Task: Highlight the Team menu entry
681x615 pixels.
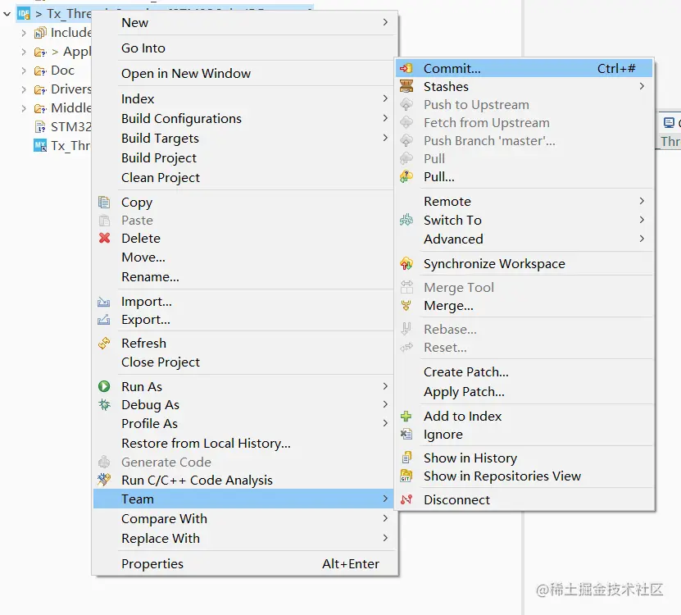Action: (137, 499)
